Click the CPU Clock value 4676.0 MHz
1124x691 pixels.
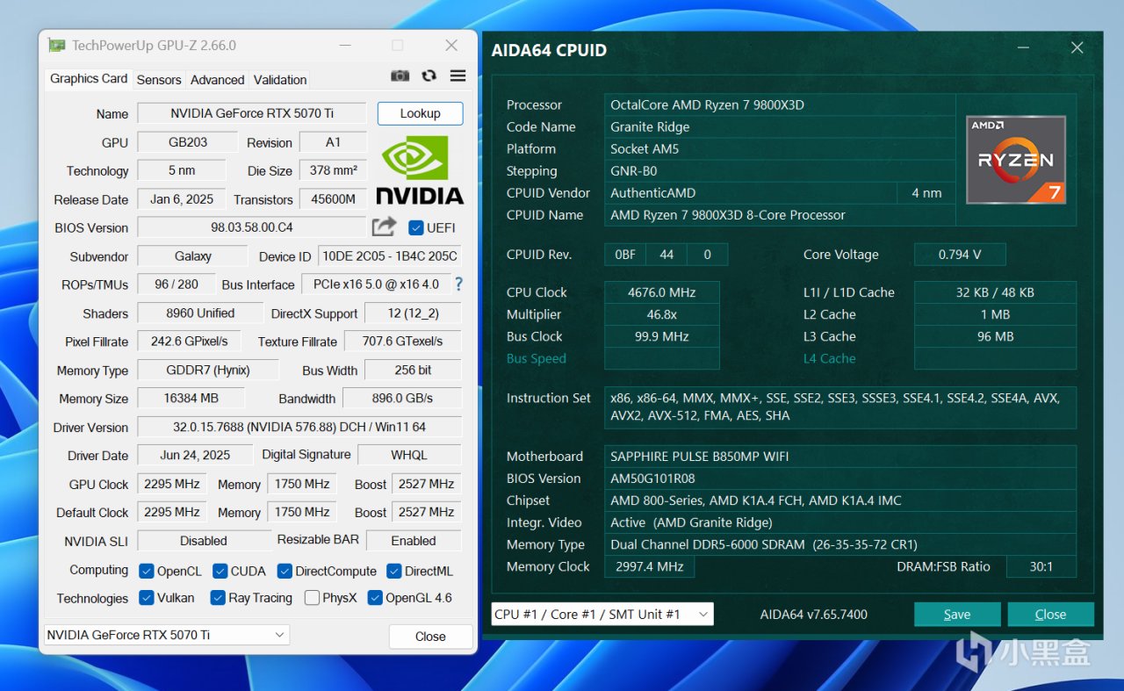tap(662, 292)
